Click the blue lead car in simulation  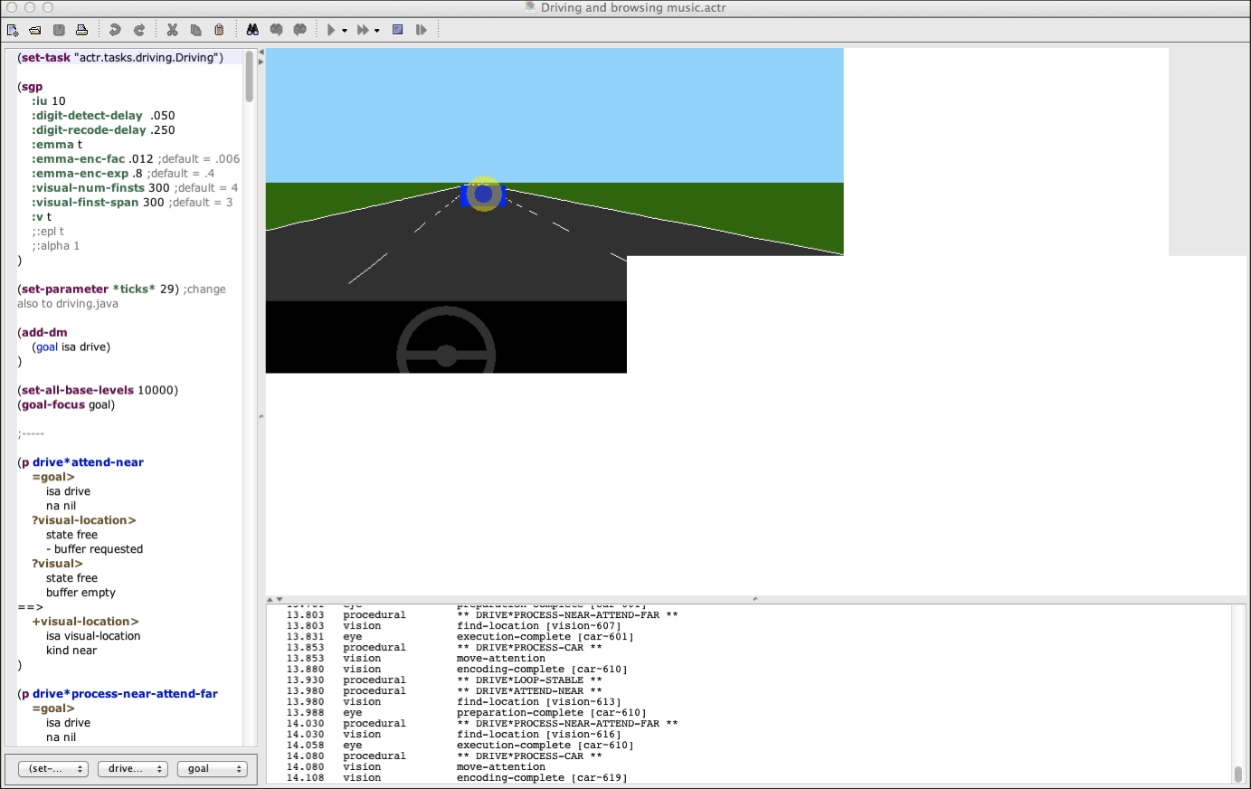tap(483, 195)
